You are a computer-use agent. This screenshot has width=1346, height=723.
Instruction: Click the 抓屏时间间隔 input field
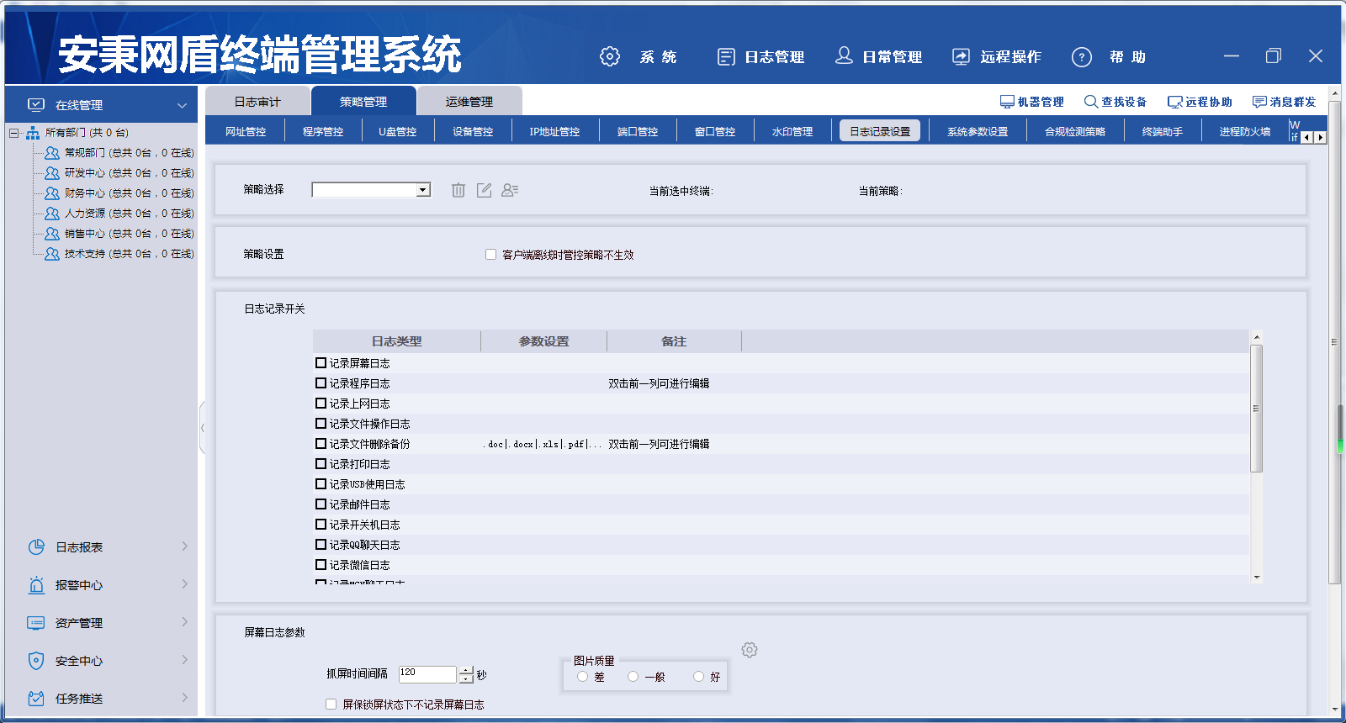pyautogui.click(x=427, y=674)
